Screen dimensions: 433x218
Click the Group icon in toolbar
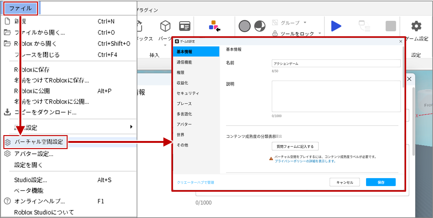275,23
